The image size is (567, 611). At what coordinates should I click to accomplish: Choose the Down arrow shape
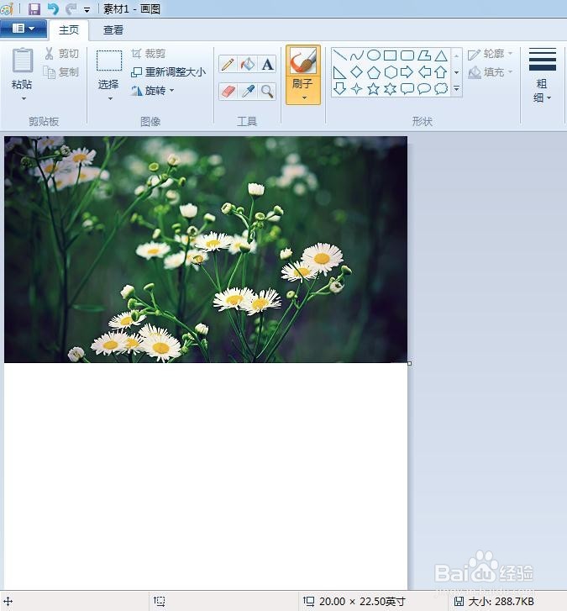point(339,89)
